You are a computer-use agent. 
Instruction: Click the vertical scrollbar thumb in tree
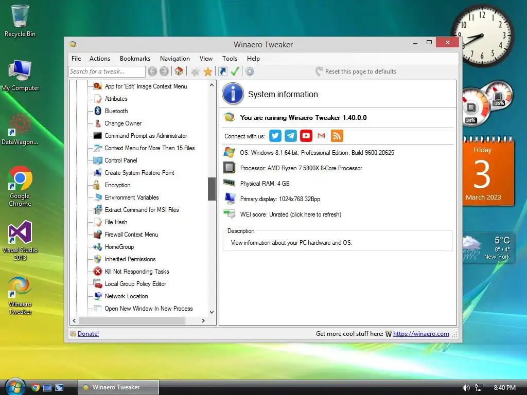[212, 189]
